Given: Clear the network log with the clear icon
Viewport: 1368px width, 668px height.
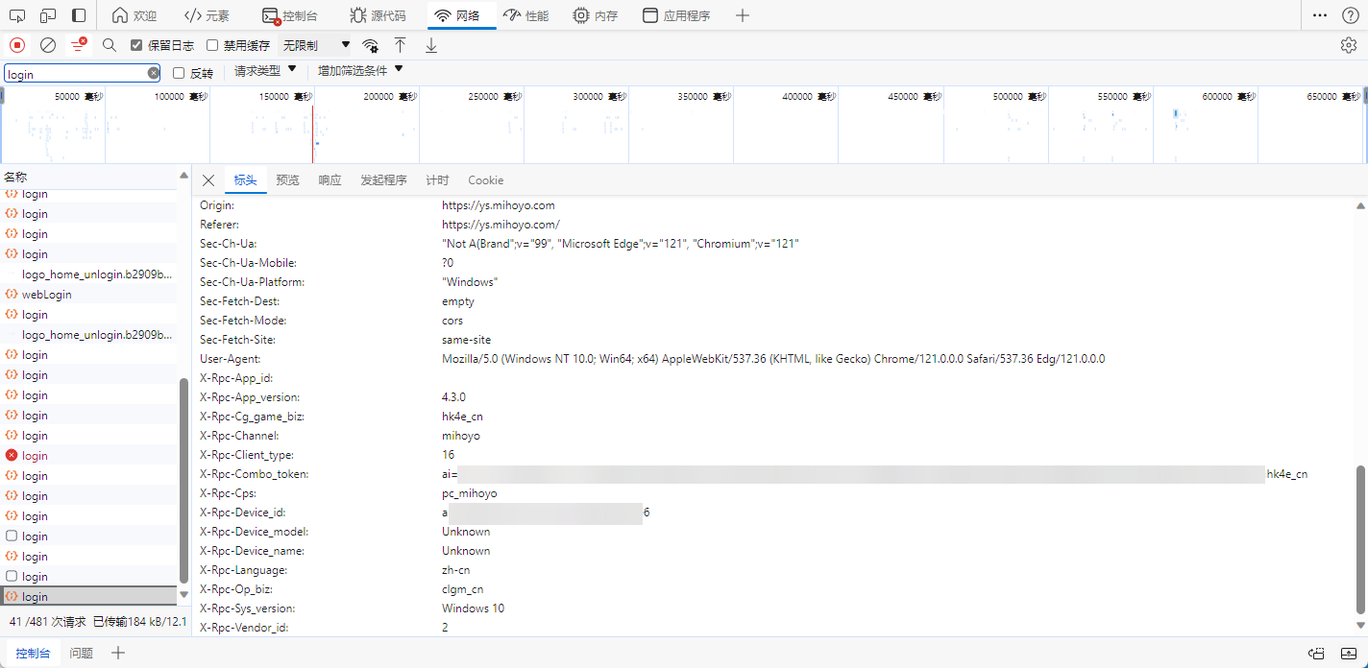Looking at the screenshot, I should 48,45.
